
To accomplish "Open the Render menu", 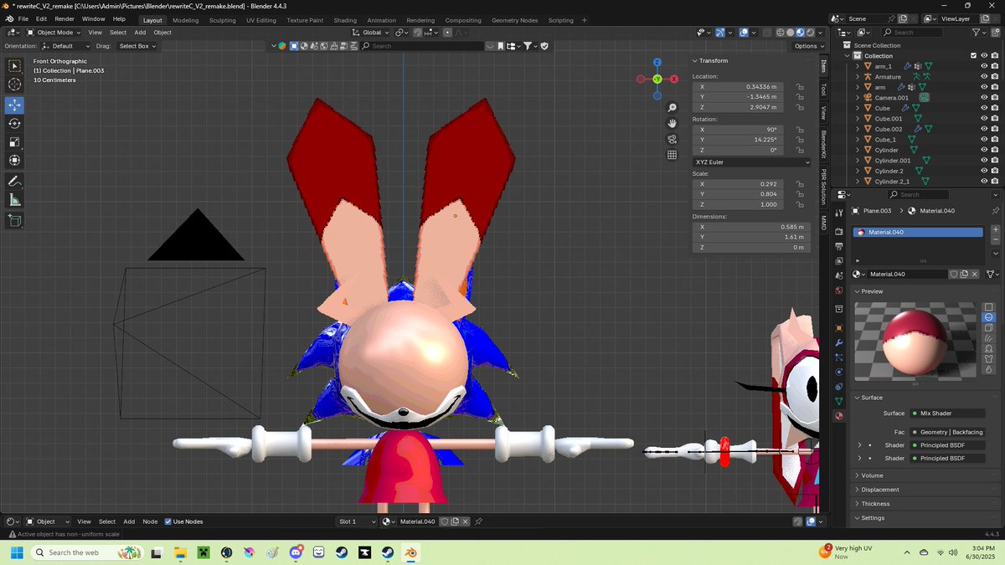I will click(64, 18).
